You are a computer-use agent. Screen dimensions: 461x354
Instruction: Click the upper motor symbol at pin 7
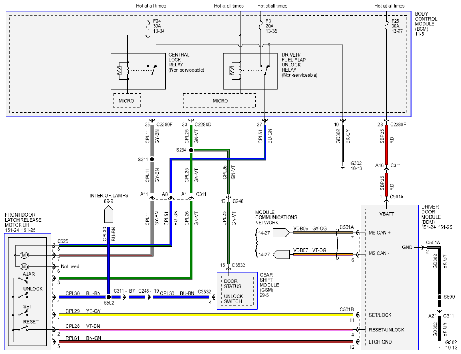24,255
